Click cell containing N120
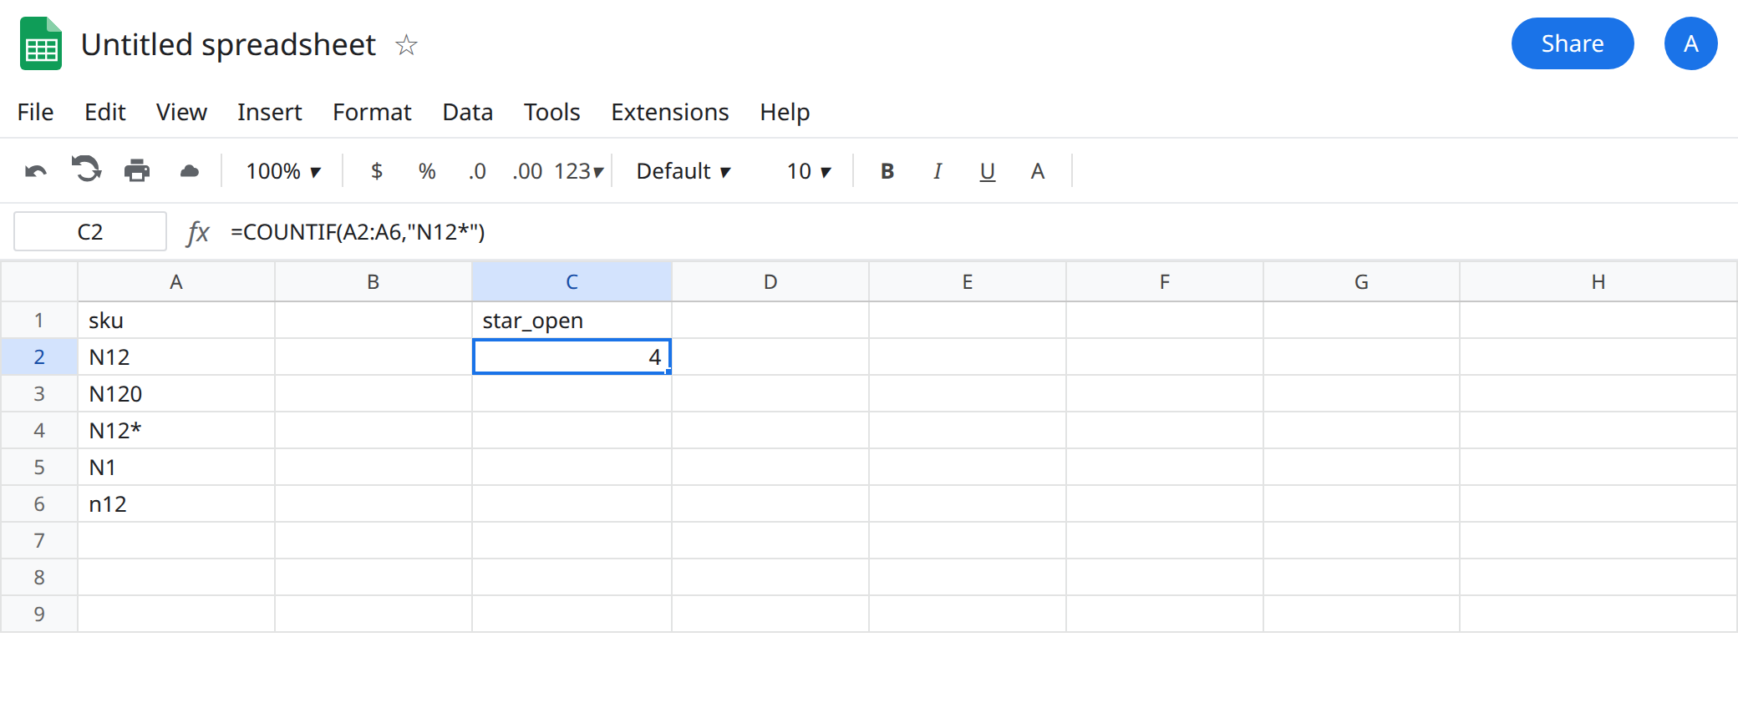This screenshot has height=718, width=1738. 176,394
